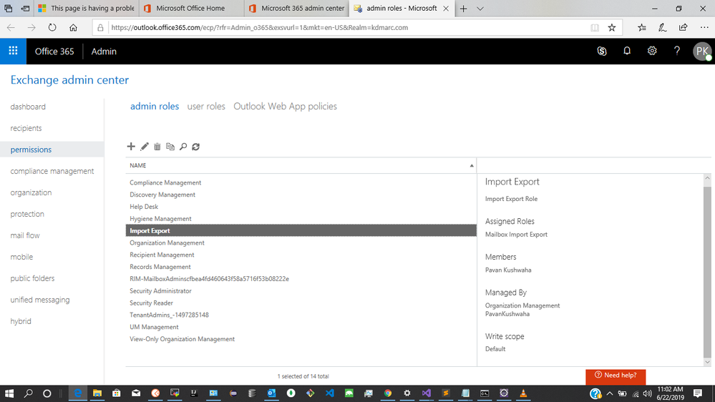Search role groups with magnifier icon

tap(183, 147)
